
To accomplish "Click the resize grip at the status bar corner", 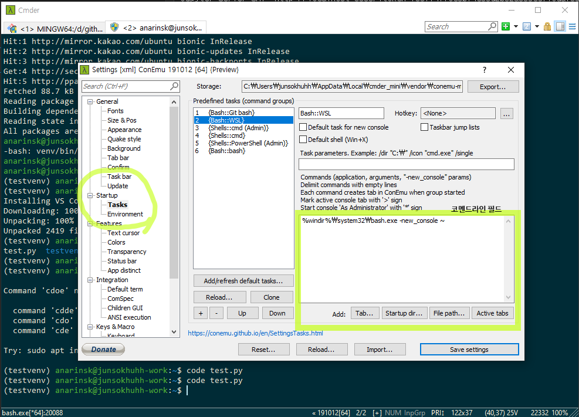I will (574, 412).
